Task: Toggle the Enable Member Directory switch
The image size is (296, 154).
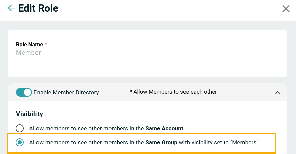Action: point(24,92)
